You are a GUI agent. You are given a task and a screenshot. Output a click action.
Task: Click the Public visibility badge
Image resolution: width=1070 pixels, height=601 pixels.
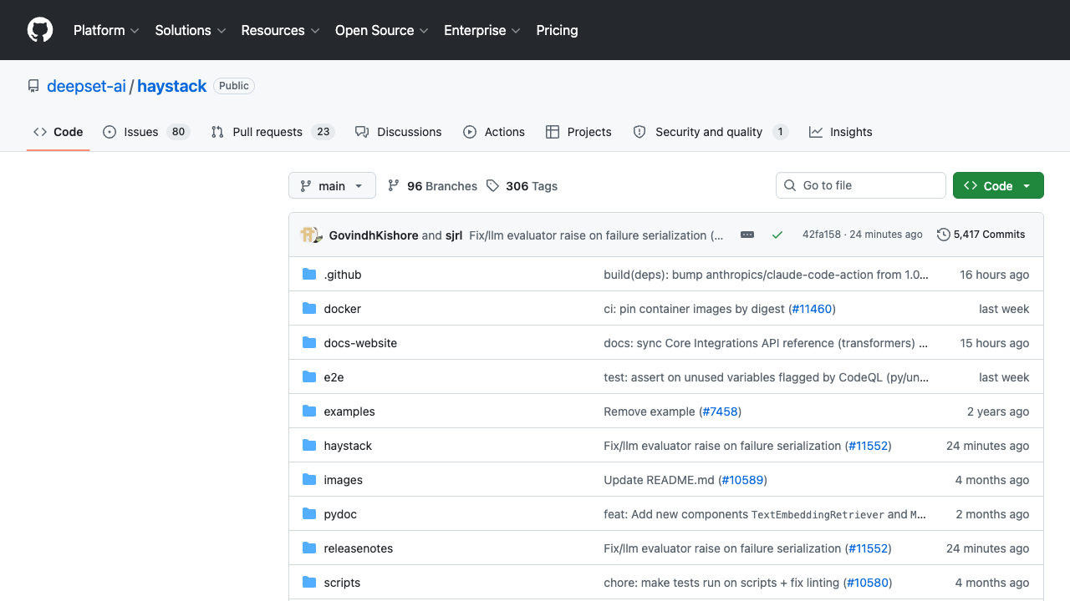click(x=234, y=86)
